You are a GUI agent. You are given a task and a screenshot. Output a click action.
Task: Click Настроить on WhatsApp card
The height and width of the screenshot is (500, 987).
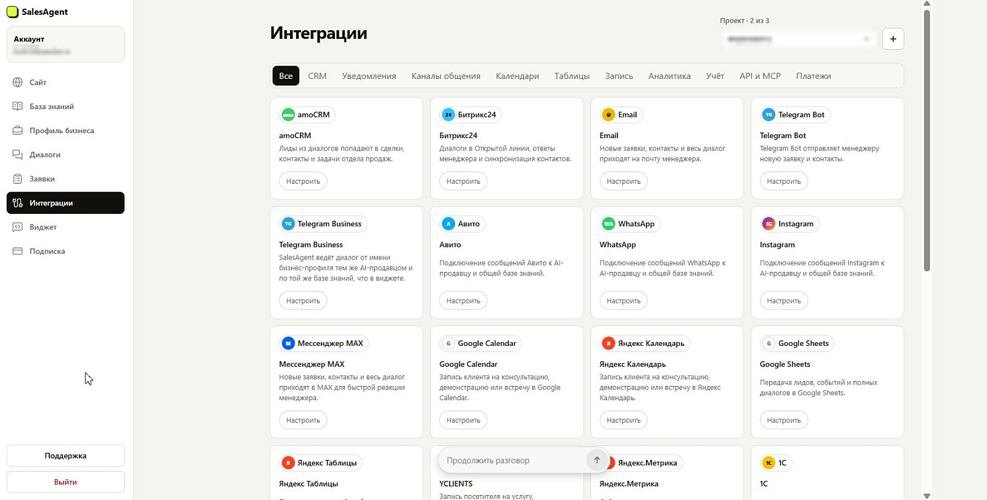coord(624,301)
